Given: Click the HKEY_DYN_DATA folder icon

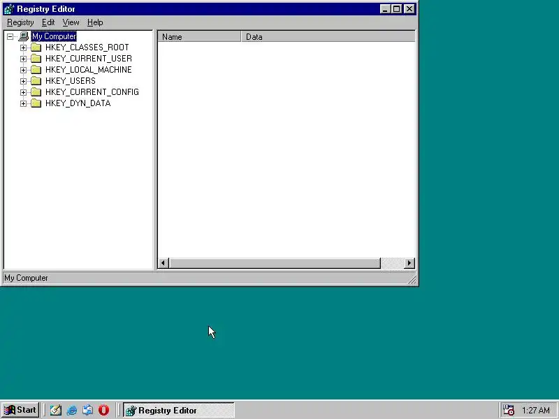Looking at the screenshot, I should 36,103.
